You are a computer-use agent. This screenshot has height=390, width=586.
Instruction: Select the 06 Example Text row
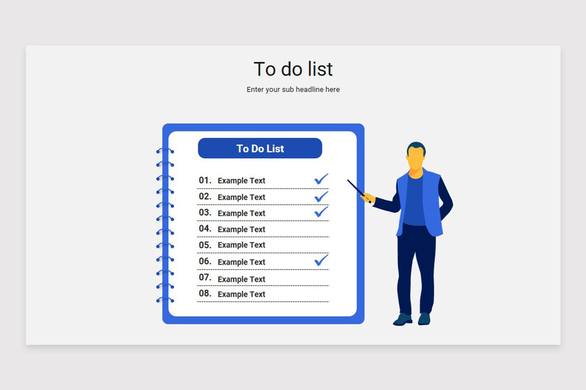tap(241, 262)
